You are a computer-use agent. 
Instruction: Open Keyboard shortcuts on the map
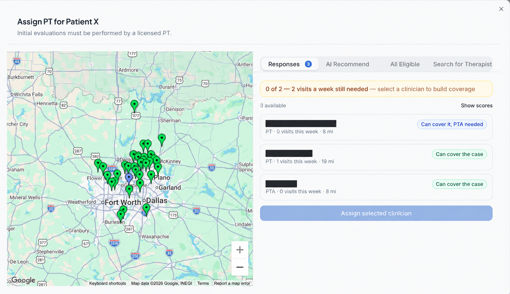coord(108,283)
